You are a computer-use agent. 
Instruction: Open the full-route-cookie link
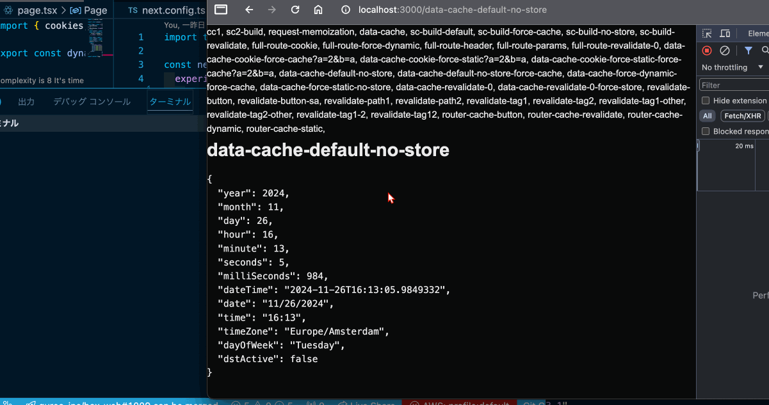(285, 45)
